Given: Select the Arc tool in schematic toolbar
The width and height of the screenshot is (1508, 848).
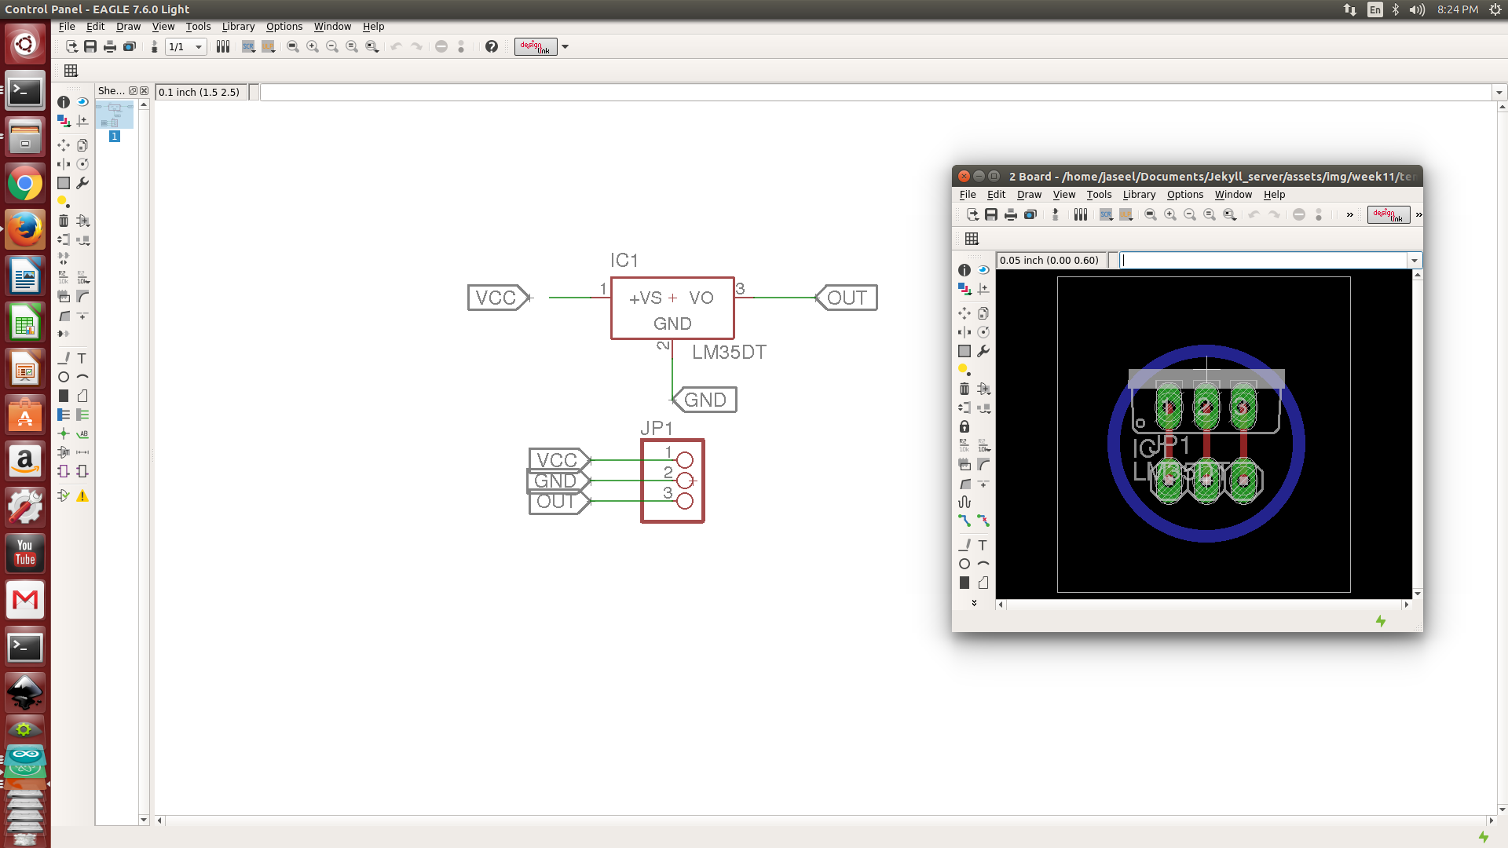Looking at the screenshot, I should pyautogui.click(x=82, y=377).
